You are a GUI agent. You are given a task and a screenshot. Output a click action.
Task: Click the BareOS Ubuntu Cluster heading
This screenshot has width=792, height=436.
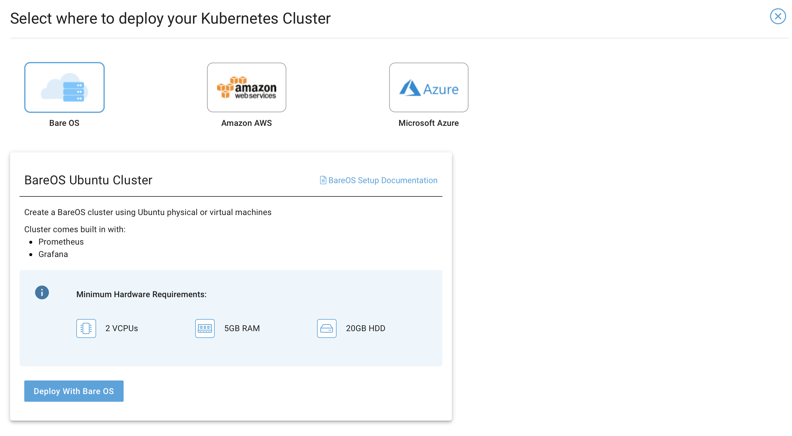coord(88,180)
